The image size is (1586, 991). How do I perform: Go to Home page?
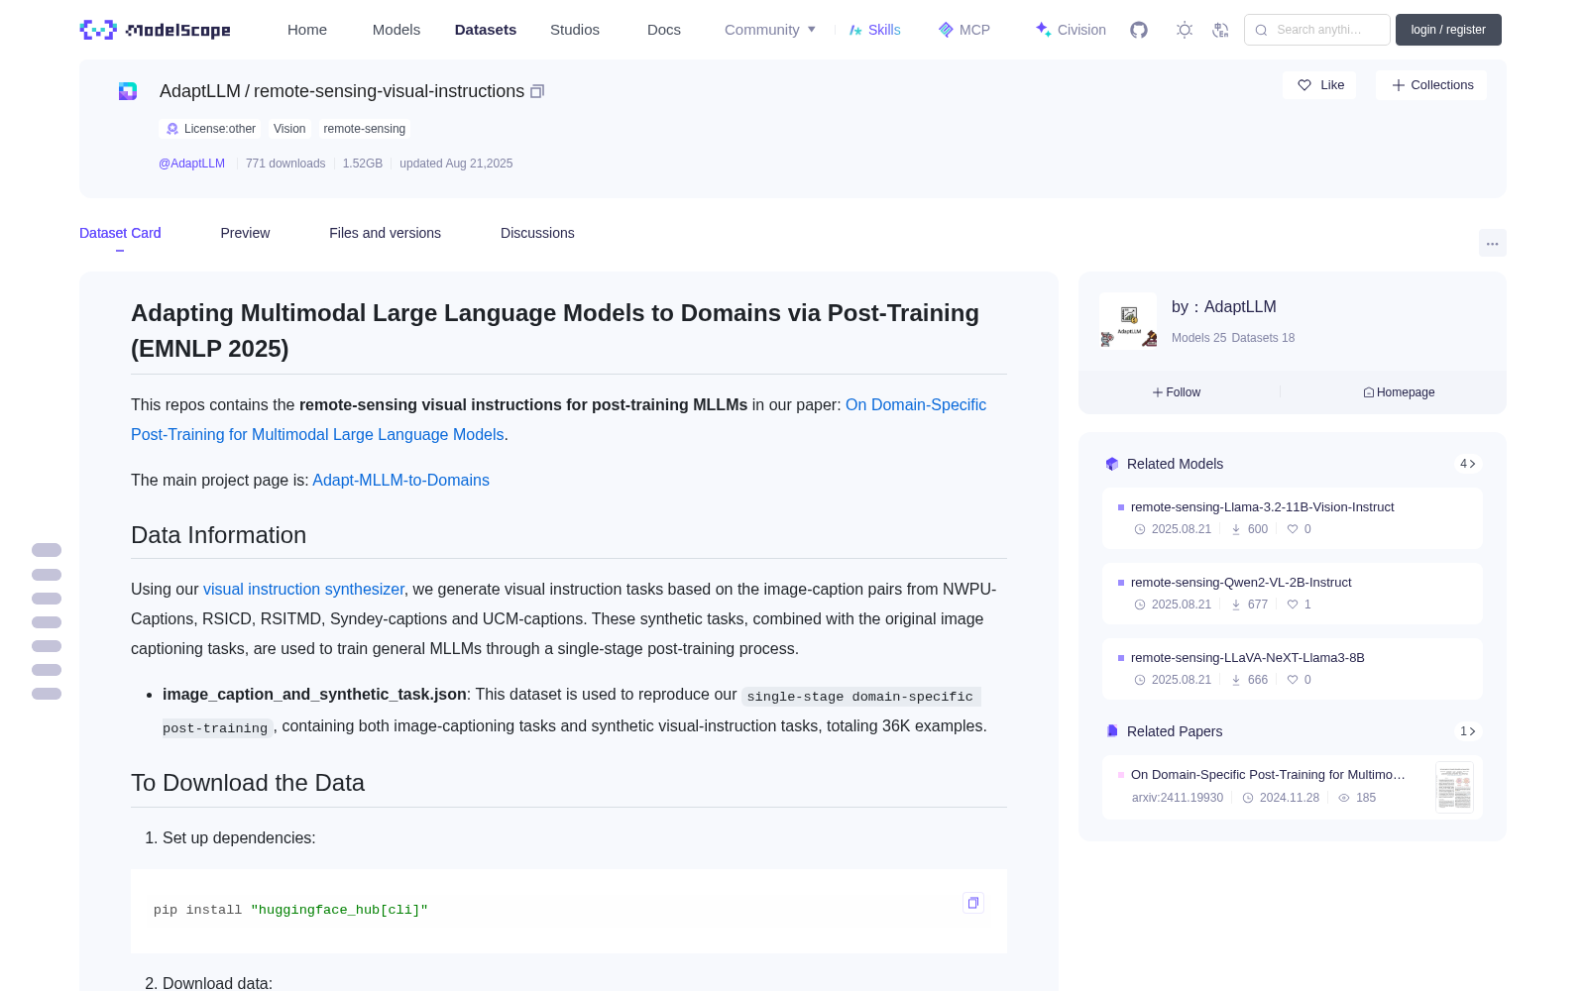point(307,30)
